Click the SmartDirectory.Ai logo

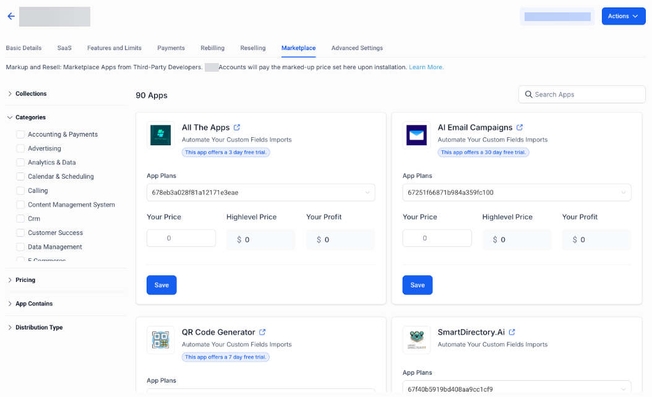pos(417,339)
